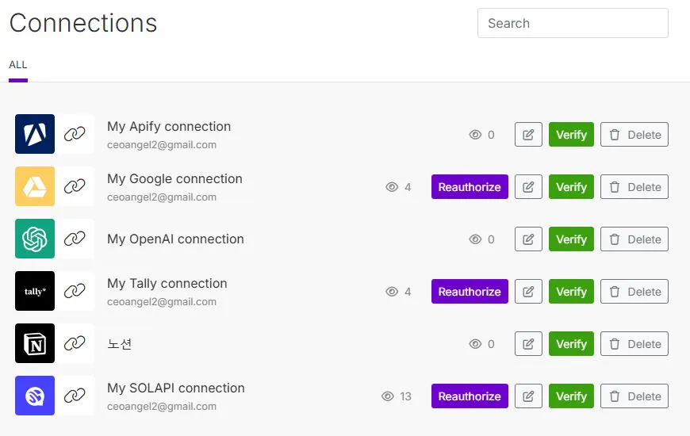Click the Tally logo icon
The image size is (690, 436).
tap(35, 291)
